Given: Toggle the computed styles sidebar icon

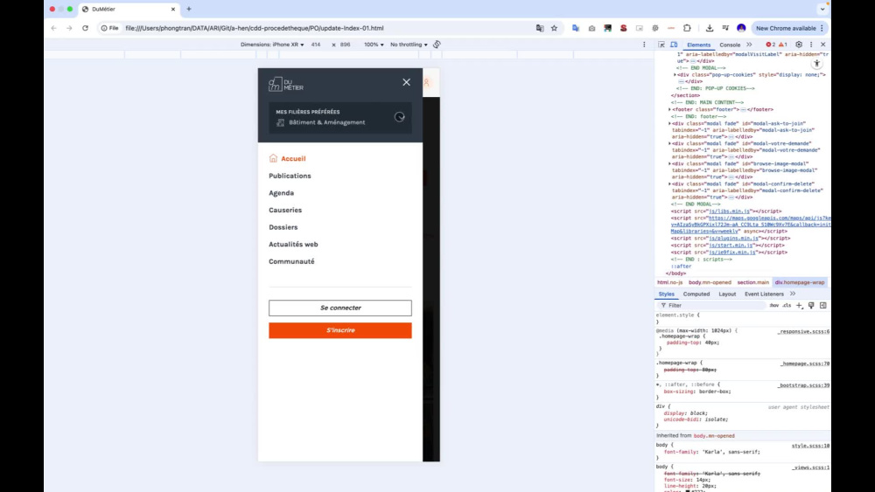Looking at the screenshot, I should (823, 305).
